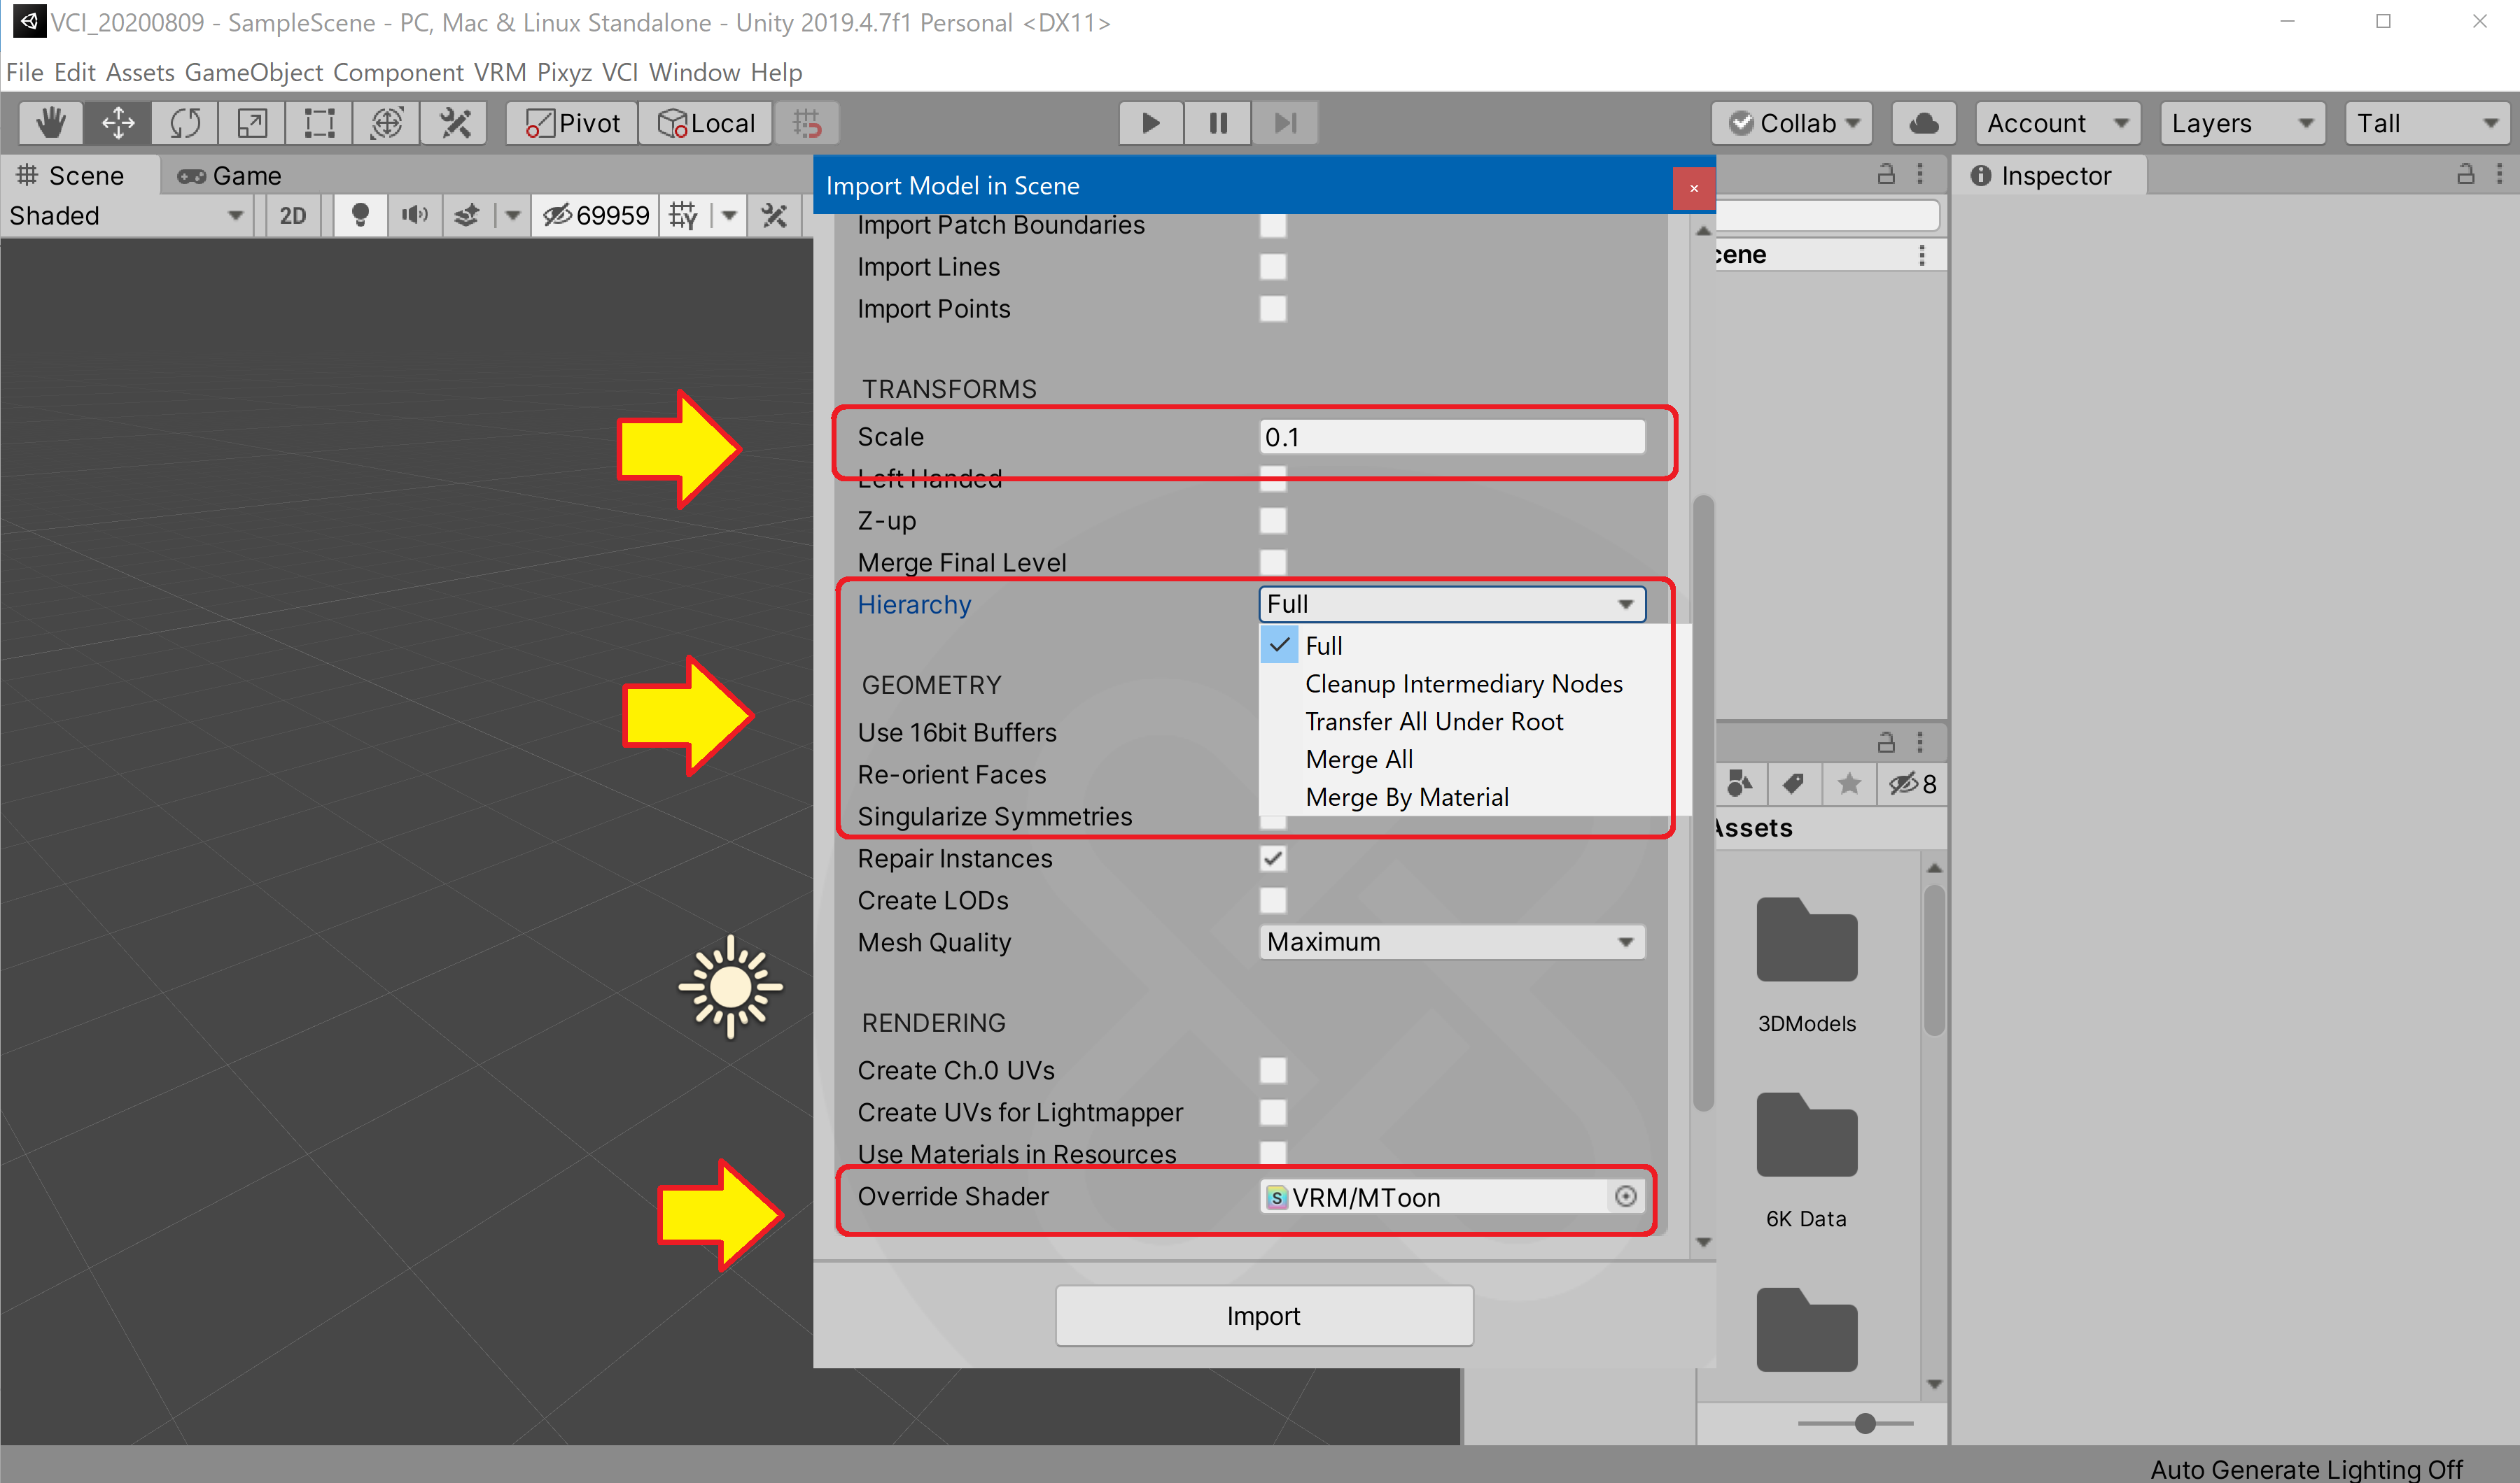Open Override Shader object picker

pyautogui.click(x=1626, y=1196)
